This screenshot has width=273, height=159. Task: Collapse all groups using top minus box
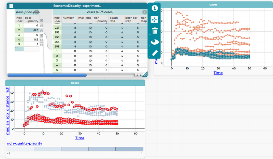(42, 20)
